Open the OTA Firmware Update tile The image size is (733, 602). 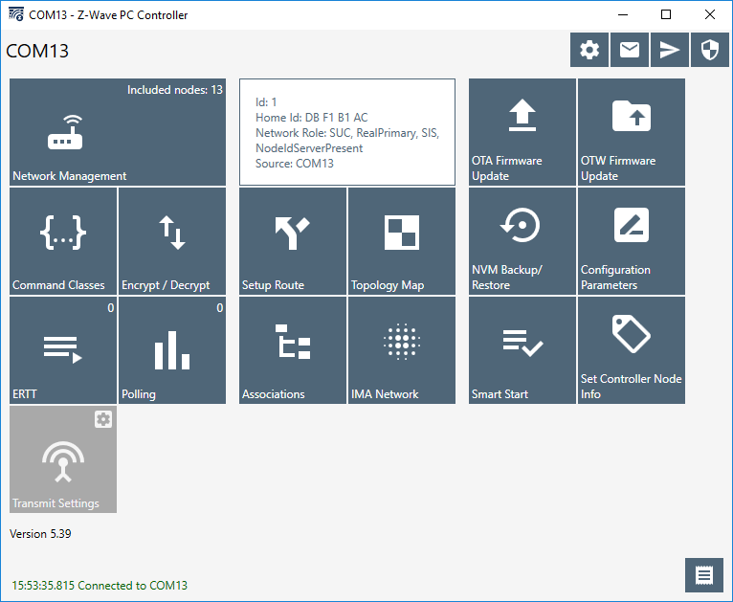click(x=522, y=132)
